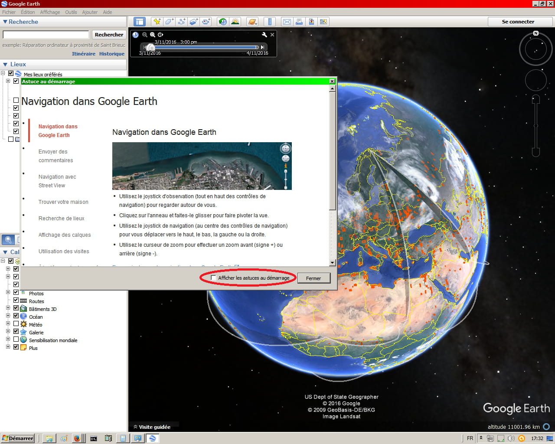Enable the Météo layer checkbox
Screen dimensions: 555x444
click(16, 324)
